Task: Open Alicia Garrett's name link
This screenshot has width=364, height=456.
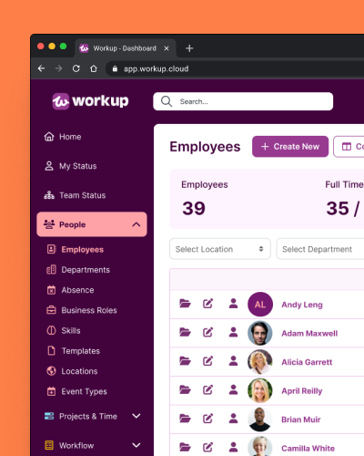Action: (x=307, y=362)
